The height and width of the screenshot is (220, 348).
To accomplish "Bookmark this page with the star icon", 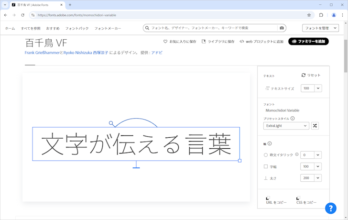I will click(309, 15).
